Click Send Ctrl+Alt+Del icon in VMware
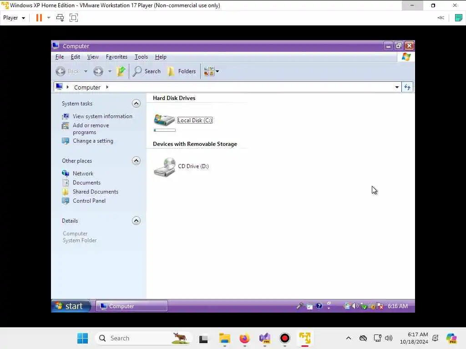This screenshot has height=349, width=466. (60, 18)
